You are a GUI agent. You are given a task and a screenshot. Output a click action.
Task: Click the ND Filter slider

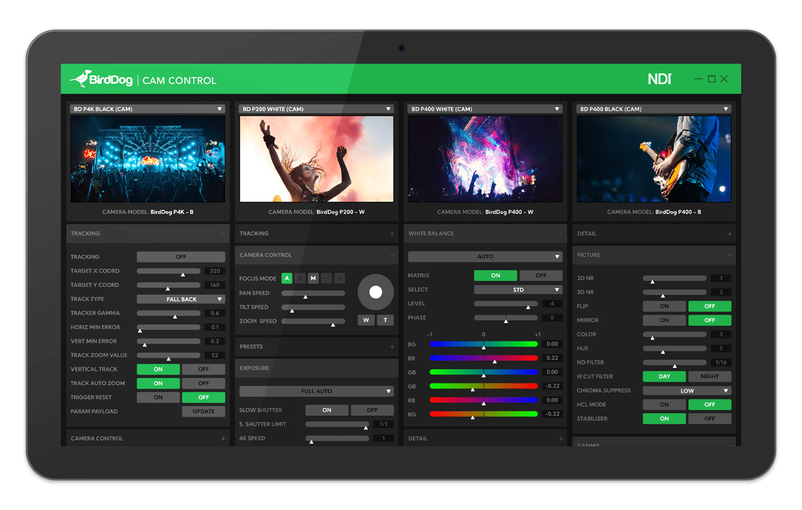[675, 362]
